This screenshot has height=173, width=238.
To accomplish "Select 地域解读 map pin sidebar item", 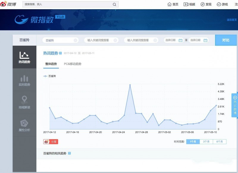I will pos(24,102).
